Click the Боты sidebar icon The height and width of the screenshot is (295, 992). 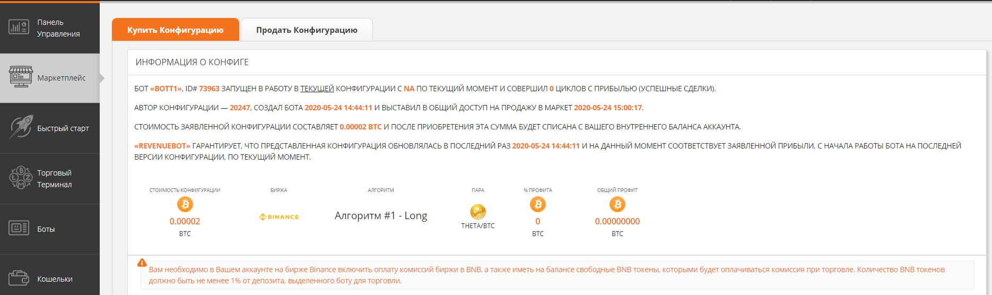click(19, 228)
